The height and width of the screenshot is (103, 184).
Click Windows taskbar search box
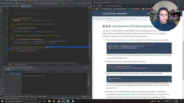[21, 101]
